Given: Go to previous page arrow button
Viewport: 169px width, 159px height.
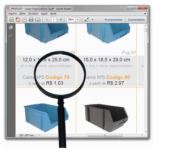Looking at the screenshot, I should click(x=47, y=20).
